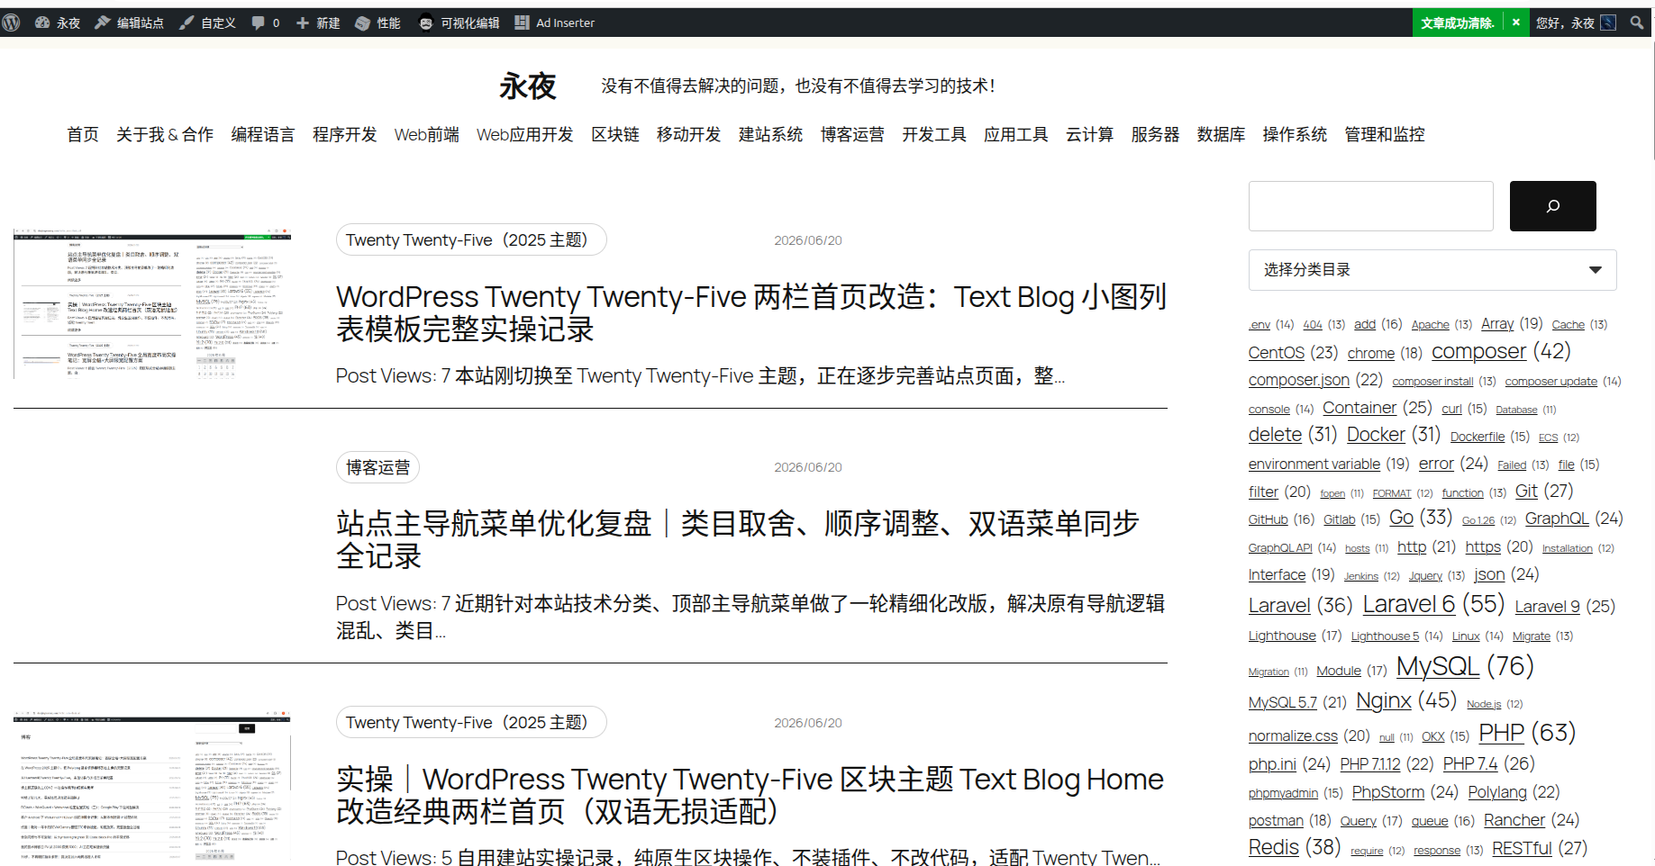This screenshot has height=866, width=1655.
Task: Click the 编辑站点 edit site brush icon
Action: (103, 23)
